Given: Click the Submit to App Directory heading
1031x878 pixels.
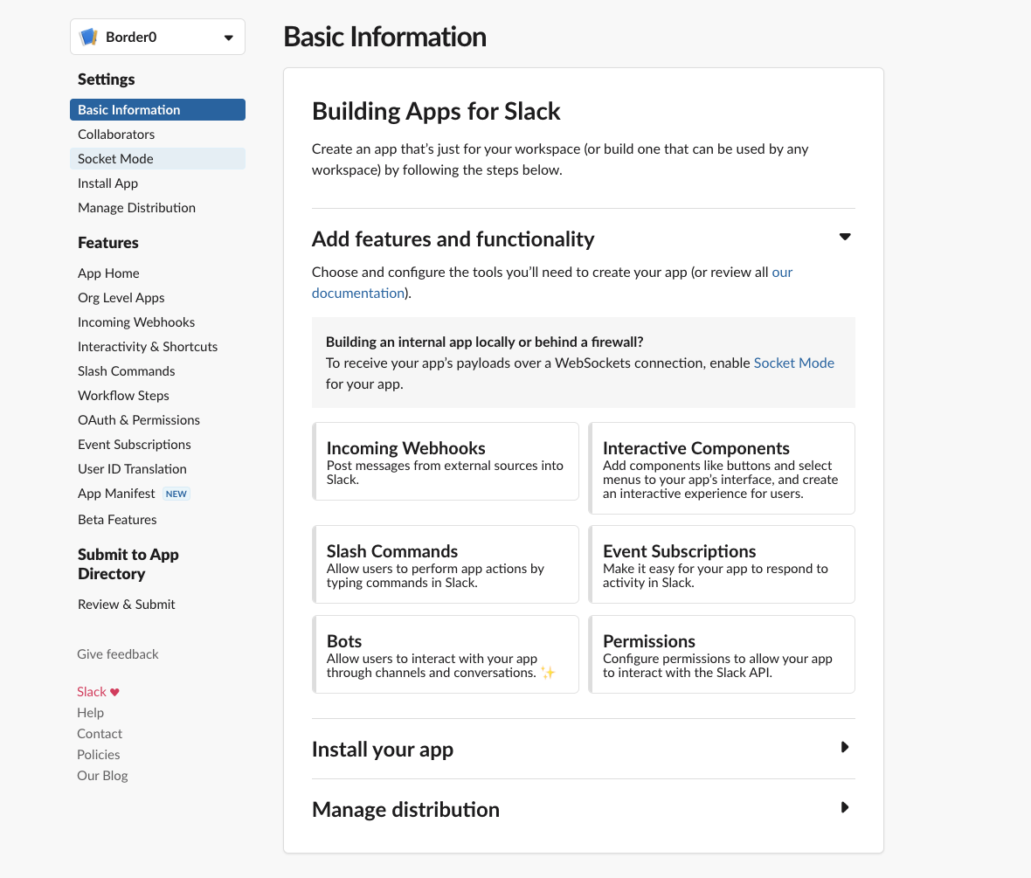Looking at the screenshot, I should [x=128, y=564].
